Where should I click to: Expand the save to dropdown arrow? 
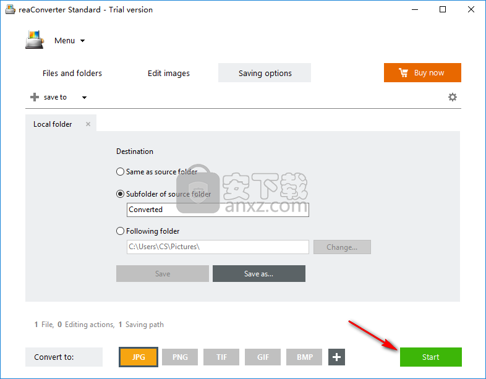point(84,97)
